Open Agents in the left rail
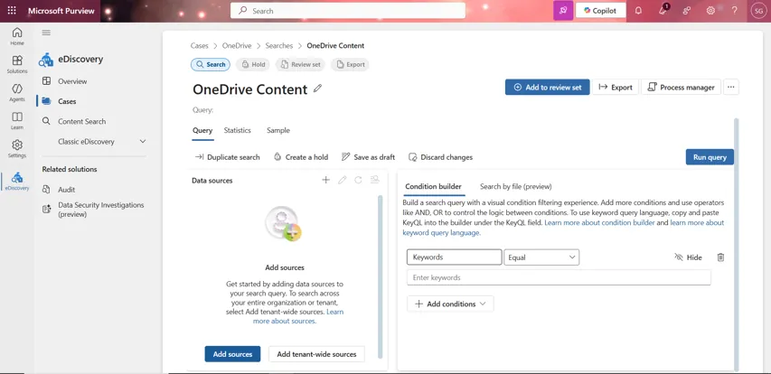The image size is (771, 374). (17, 92)
